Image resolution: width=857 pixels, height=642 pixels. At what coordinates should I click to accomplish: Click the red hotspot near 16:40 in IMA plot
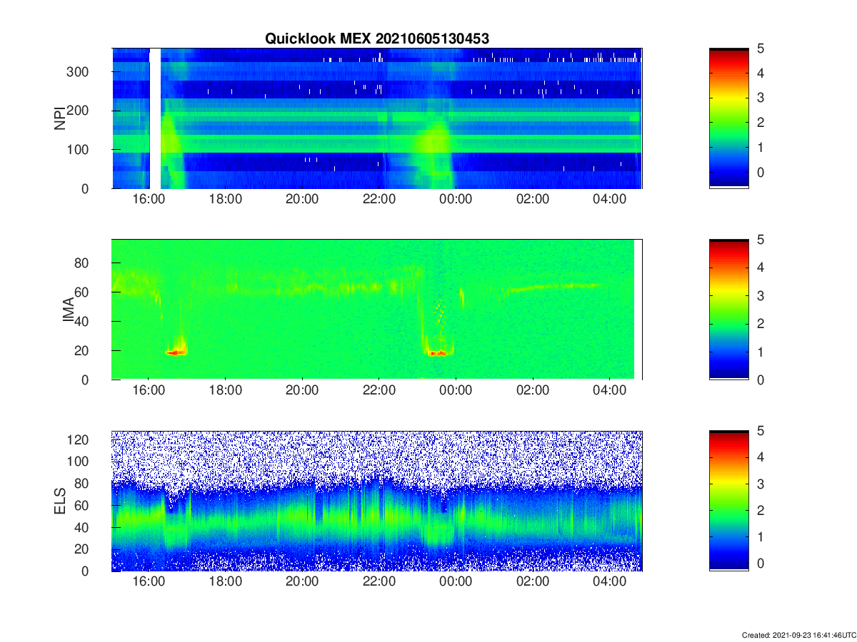click(x=176, y=352)
